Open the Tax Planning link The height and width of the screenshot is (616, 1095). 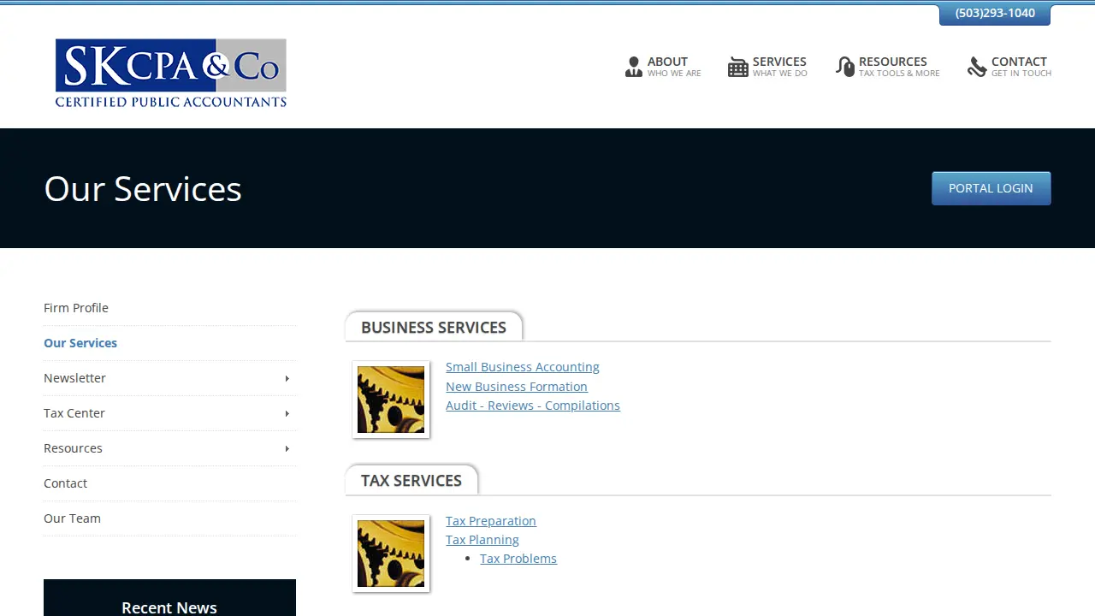coord(482,540)
